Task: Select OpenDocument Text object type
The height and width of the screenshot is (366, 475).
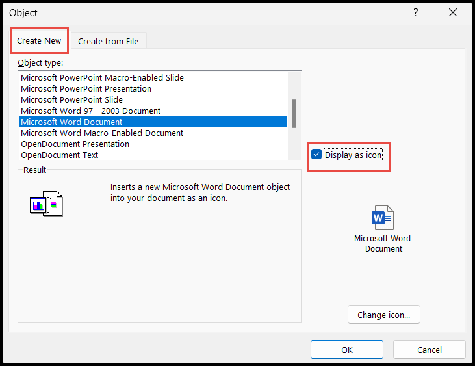Action: pos(153,155)
